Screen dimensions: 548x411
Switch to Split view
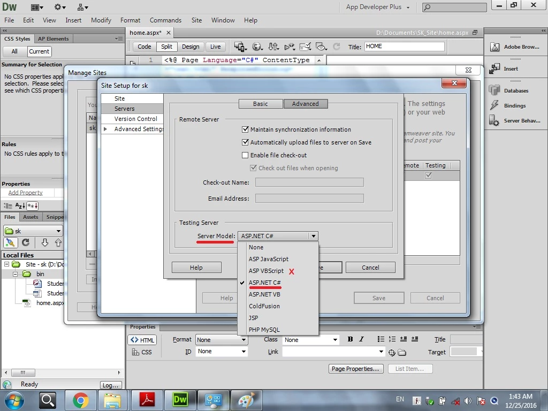[x=166, y=47]
